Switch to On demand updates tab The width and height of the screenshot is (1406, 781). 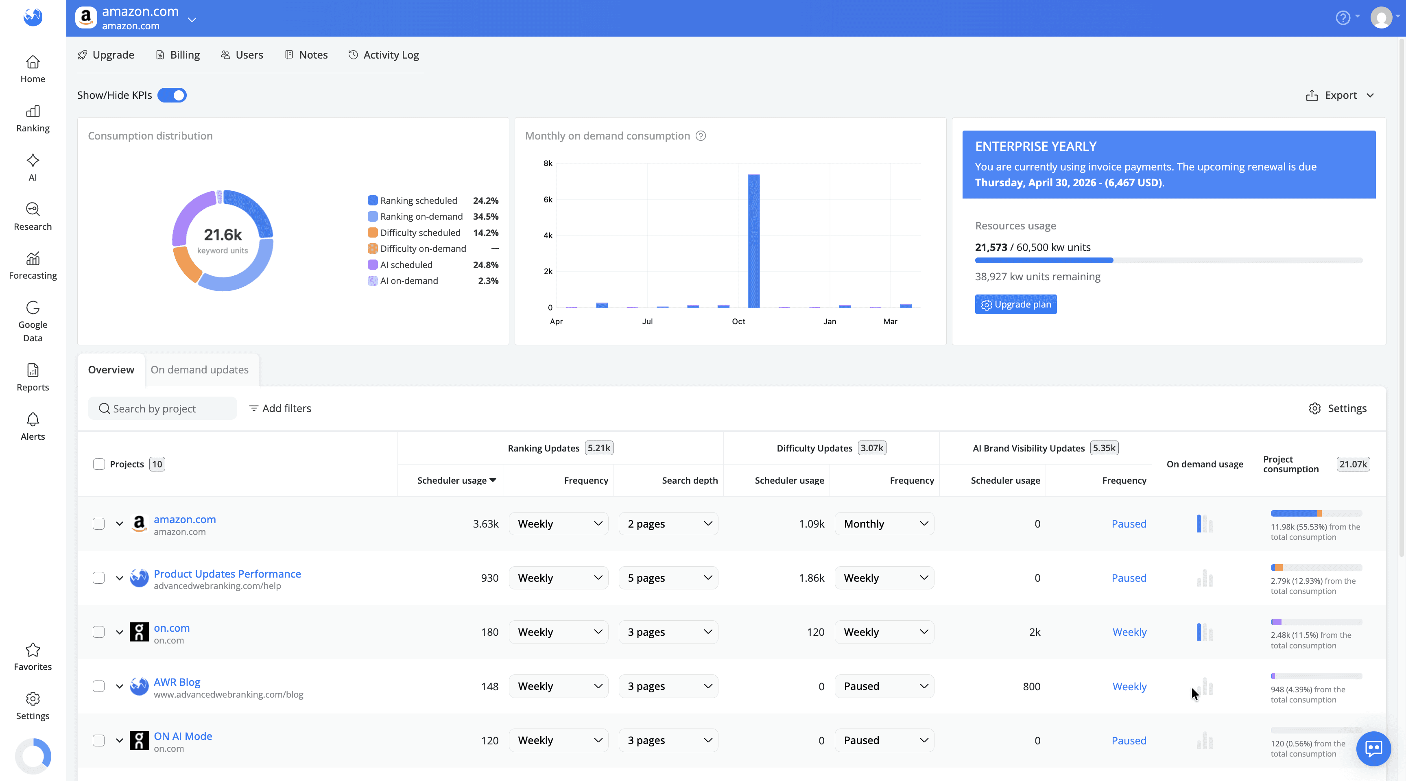coord(199,370)
